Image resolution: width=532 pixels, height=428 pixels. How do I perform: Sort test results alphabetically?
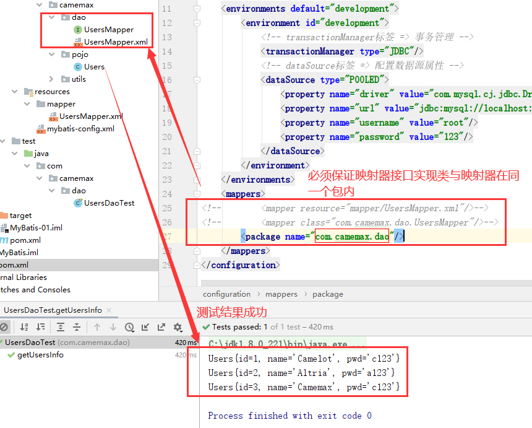coord(24,327)
